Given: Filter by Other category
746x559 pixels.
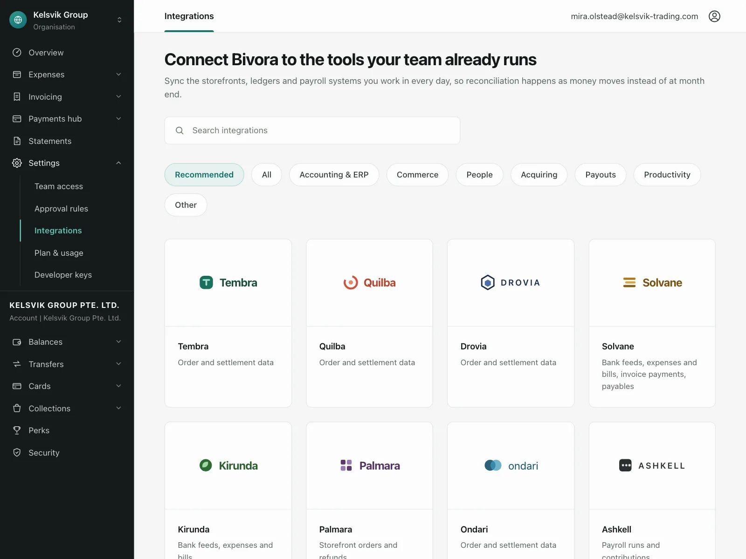Looking at the screenshot, I should click(186, 205).
